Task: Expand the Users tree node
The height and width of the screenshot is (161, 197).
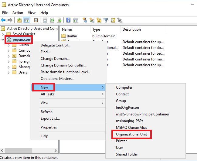Action: coord(9,73)
